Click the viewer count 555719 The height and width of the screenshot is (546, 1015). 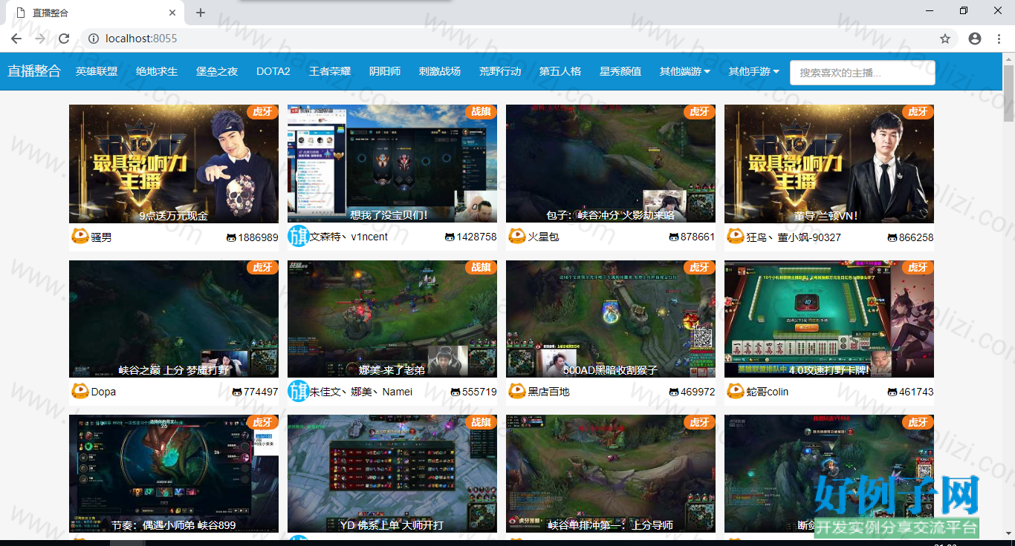point(479,392)
